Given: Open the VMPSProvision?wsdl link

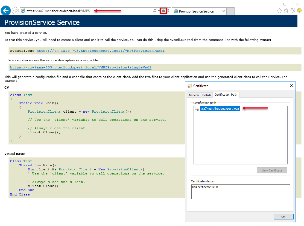Looking at the screenshot, I should coord(101,51).
